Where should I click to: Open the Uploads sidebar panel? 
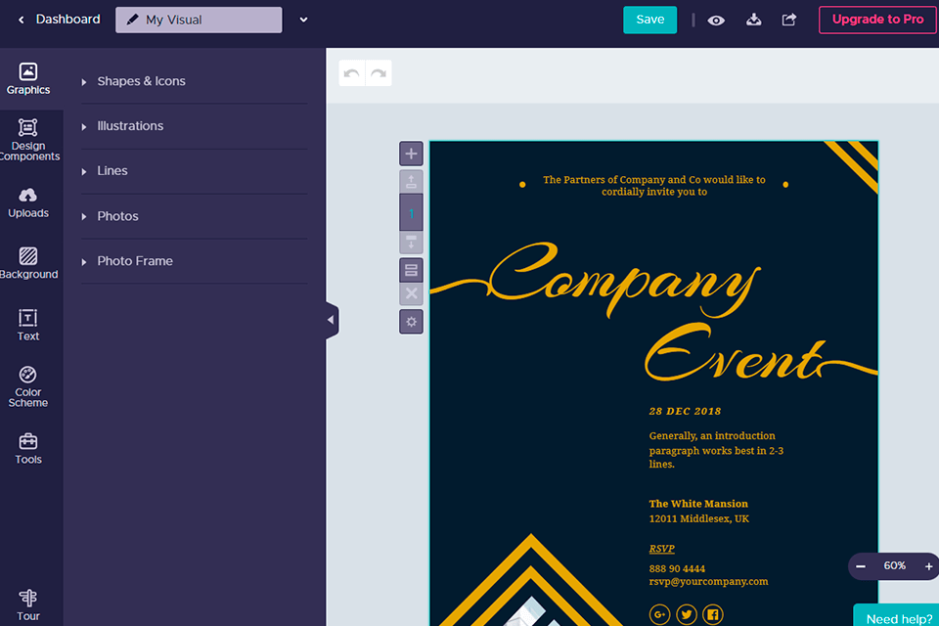point(28,202)
